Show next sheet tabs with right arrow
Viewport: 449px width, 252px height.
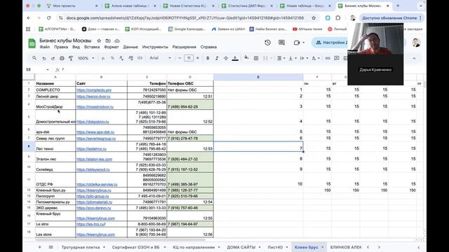(379, 247)
